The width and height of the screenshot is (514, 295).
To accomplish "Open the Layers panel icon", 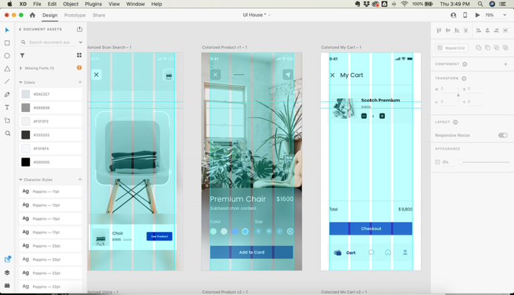I will 7,273.
